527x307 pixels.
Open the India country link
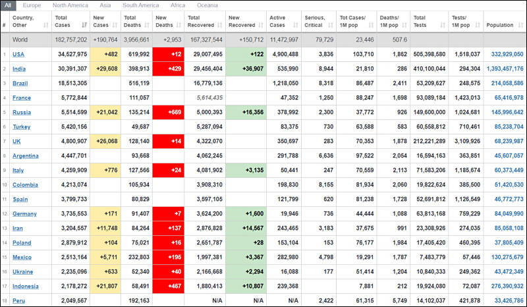pos(19,69)
